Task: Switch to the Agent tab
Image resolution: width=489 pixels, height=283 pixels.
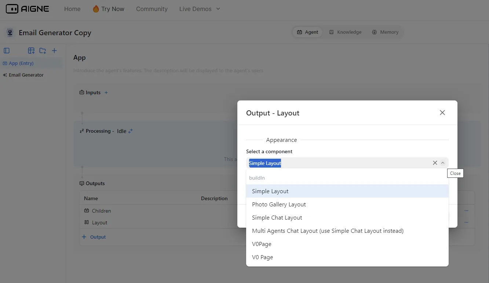Action: click(x=307, y=32)
